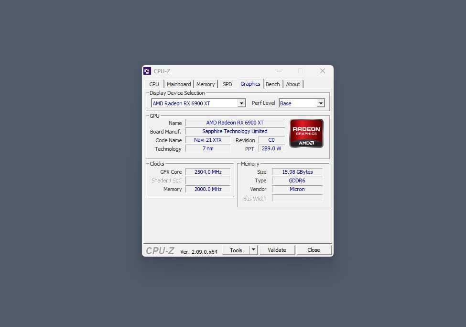This screenshot has height=327, width=466.
Task: Go to the About tab
Action: (x=293, y=84)
